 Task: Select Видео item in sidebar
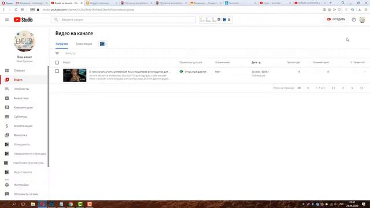click(24, 80)
